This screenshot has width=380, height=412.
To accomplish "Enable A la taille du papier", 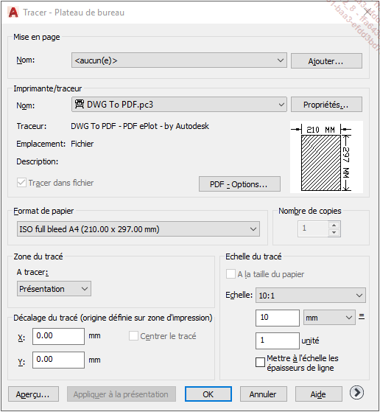I will (x=231, y=274).
